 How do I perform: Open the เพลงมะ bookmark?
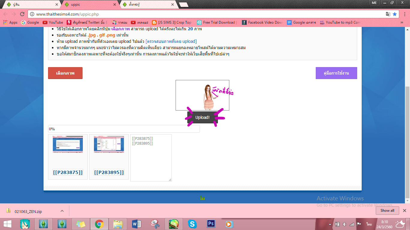coord(140,22)
